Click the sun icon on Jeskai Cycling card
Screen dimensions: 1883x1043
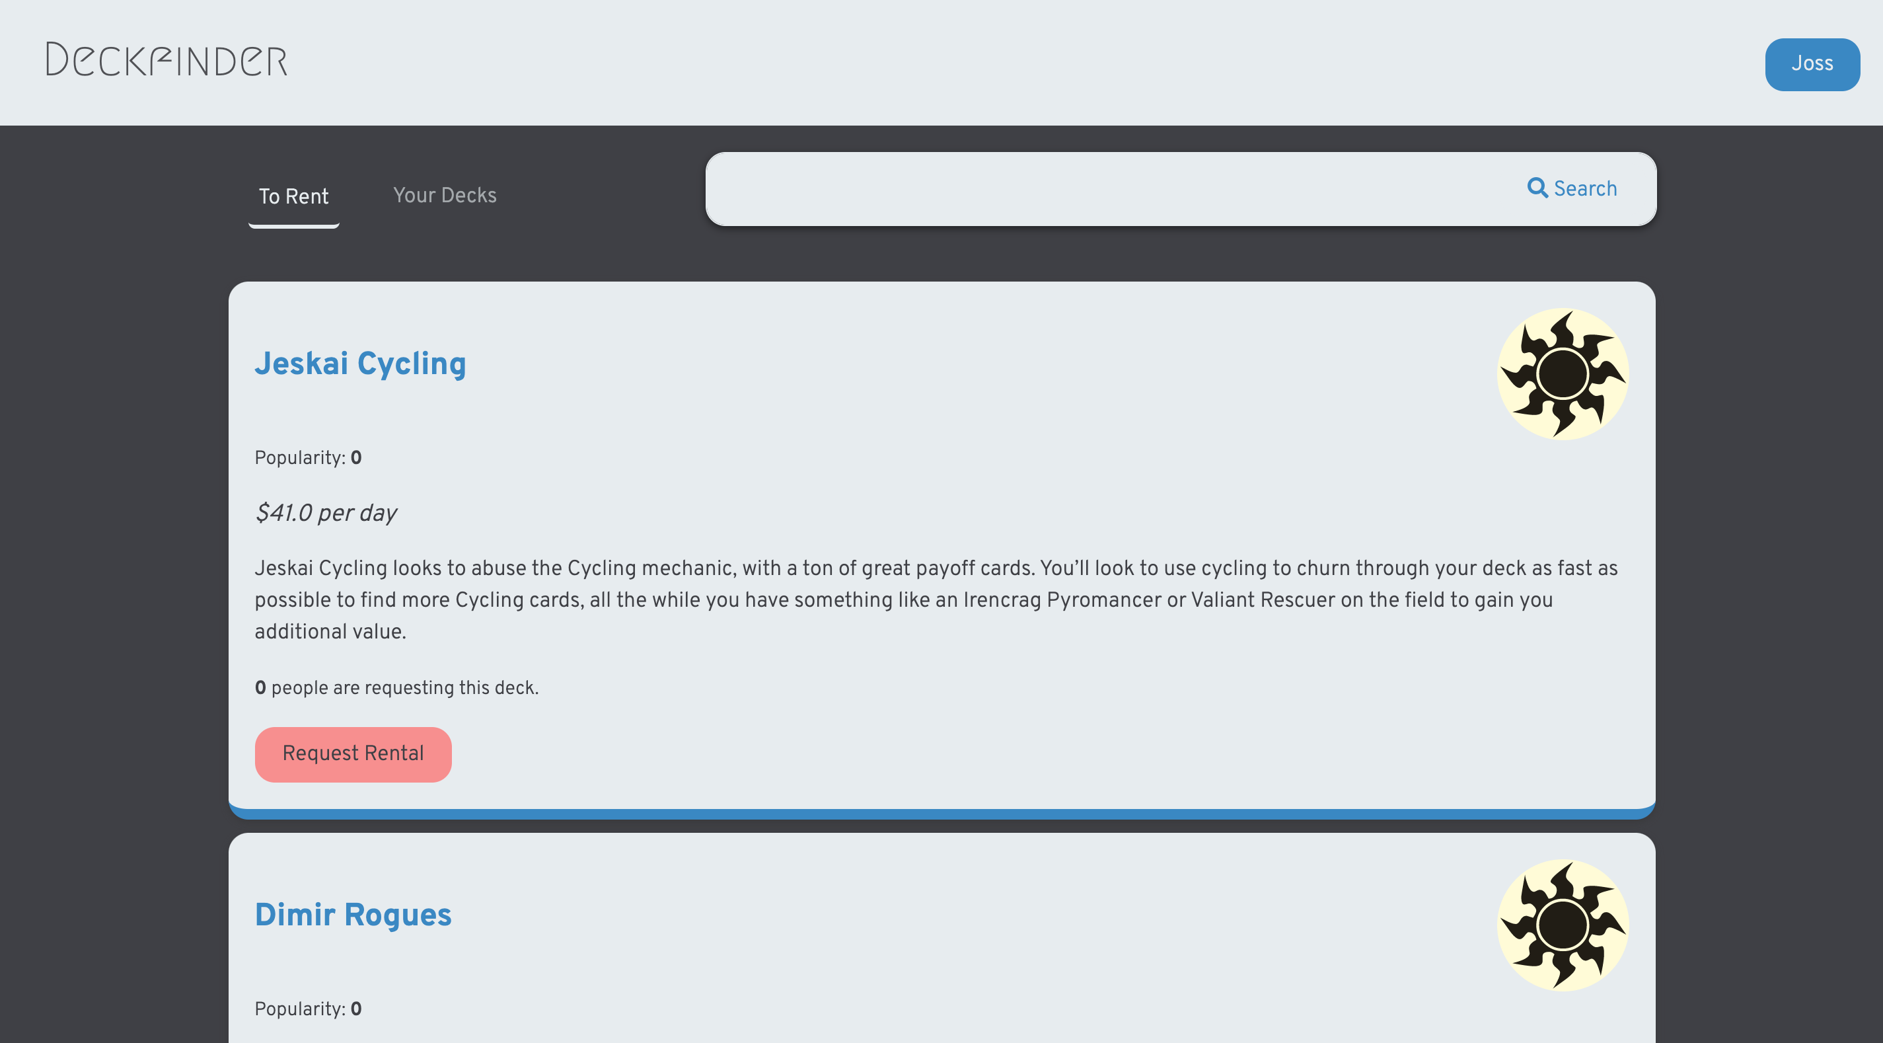click(x=1562, y=373)
